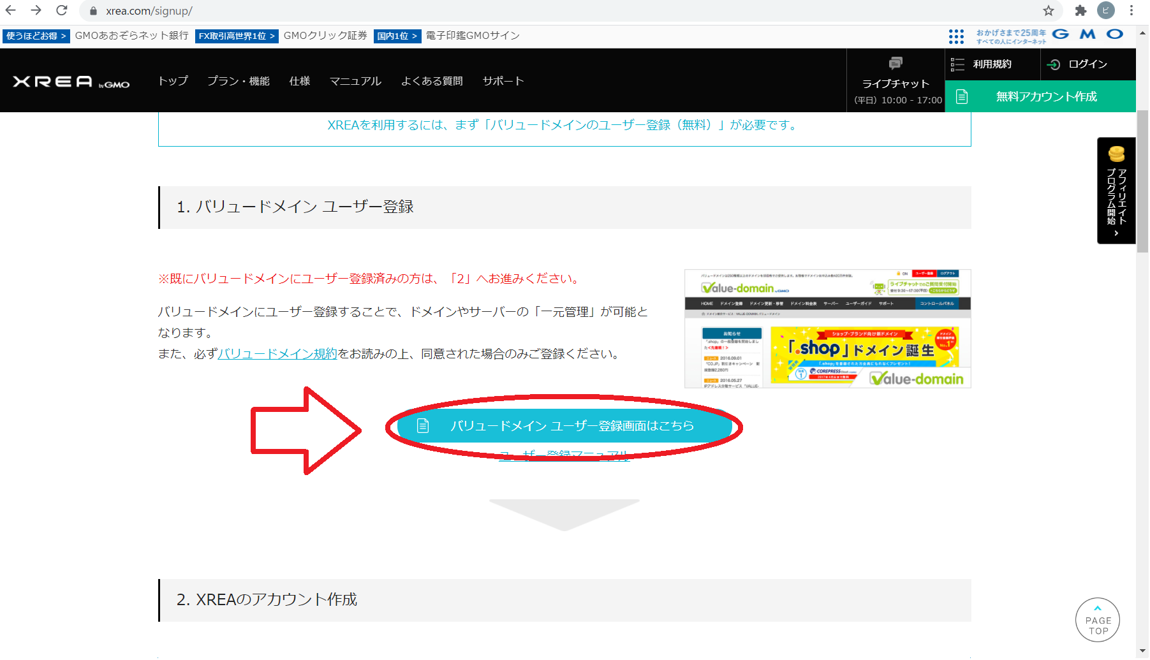This screenshot has width=1150, height=660.
Task: Go back to the previous page
Action: tap(11, 10)
